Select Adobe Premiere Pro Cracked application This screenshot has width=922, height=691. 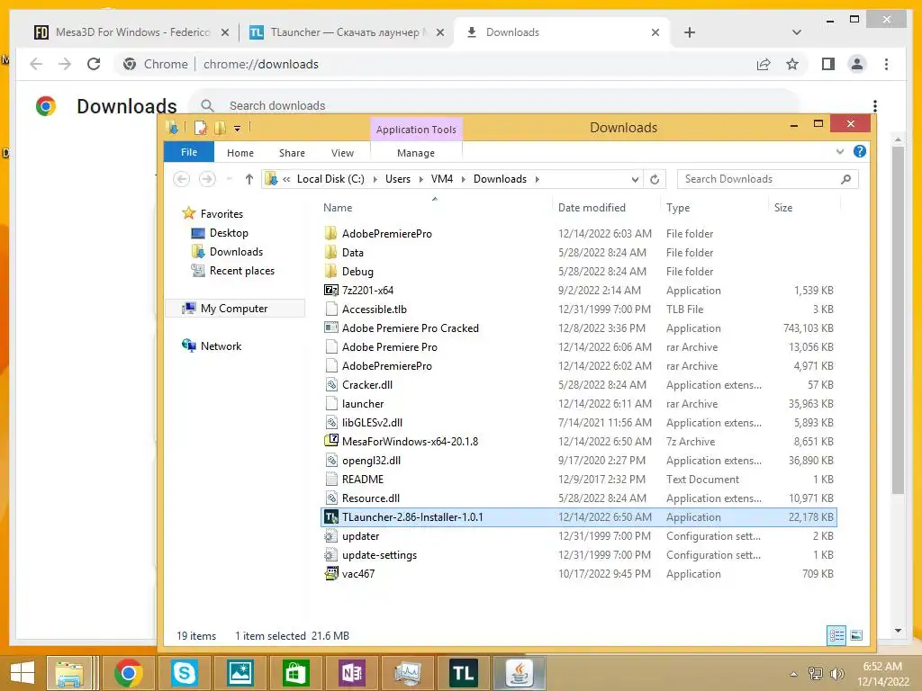pyautogui.click(x=410, y=328)
